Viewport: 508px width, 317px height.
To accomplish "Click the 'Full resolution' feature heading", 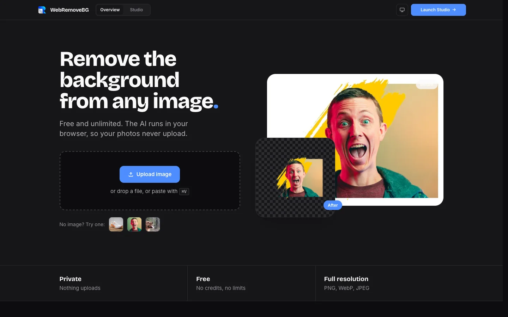I will point(346,279).
